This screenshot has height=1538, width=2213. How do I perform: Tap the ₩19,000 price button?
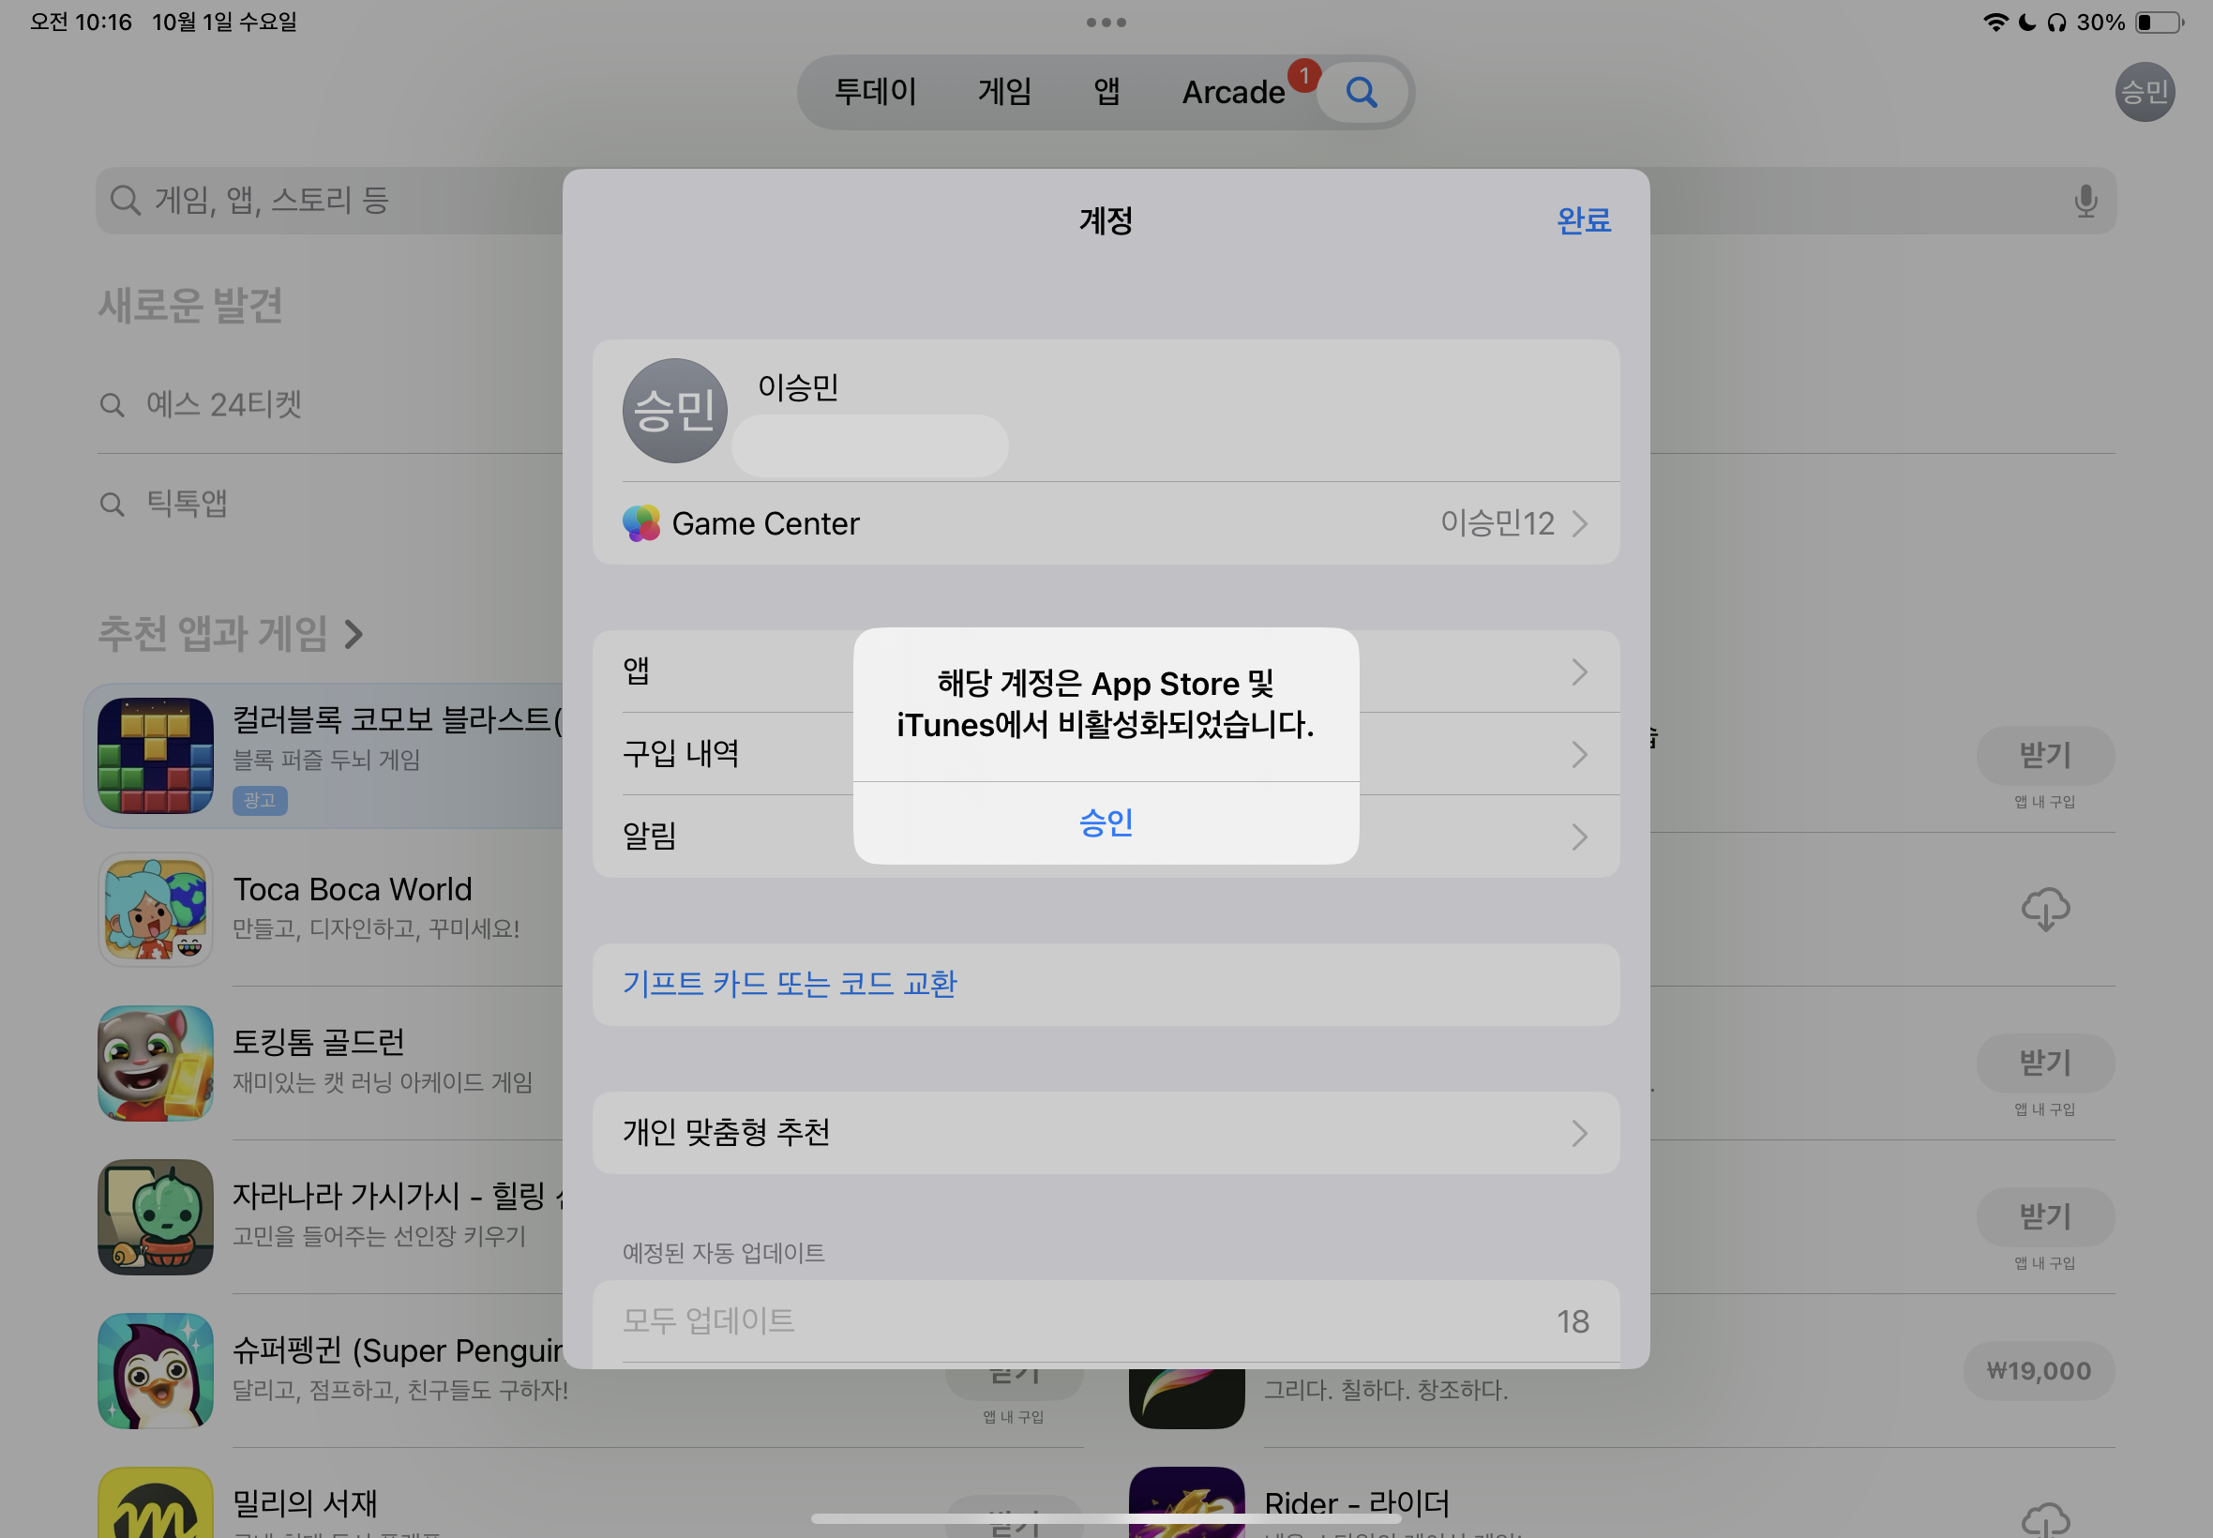point(2038,1370)
